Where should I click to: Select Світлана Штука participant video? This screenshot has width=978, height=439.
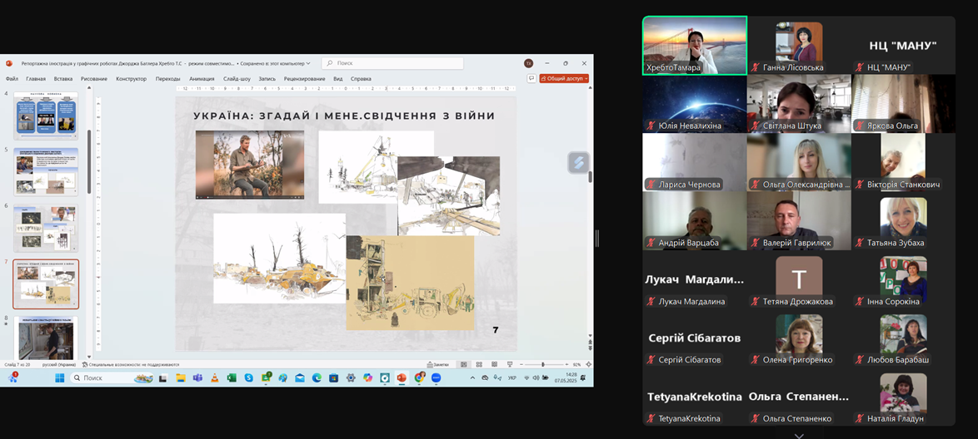coord(799,104)
